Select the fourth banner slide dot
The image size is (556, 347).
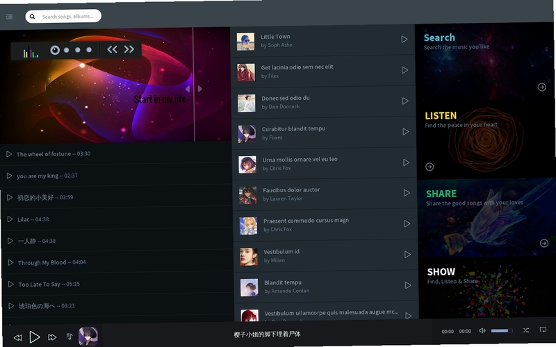89,50
